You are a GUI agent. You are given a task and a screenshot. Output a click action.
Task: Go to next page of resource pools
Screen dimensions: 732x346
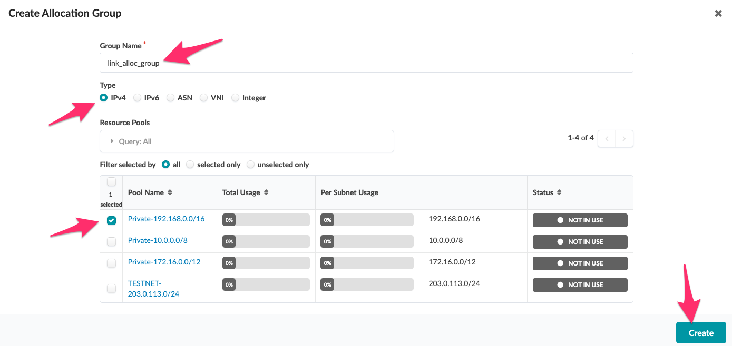(624, 139)
